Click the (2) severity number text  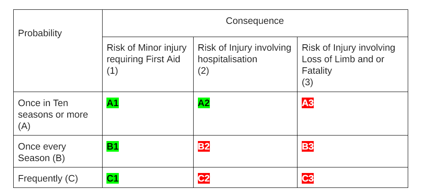pyautogui.click(x=203, y=71)
